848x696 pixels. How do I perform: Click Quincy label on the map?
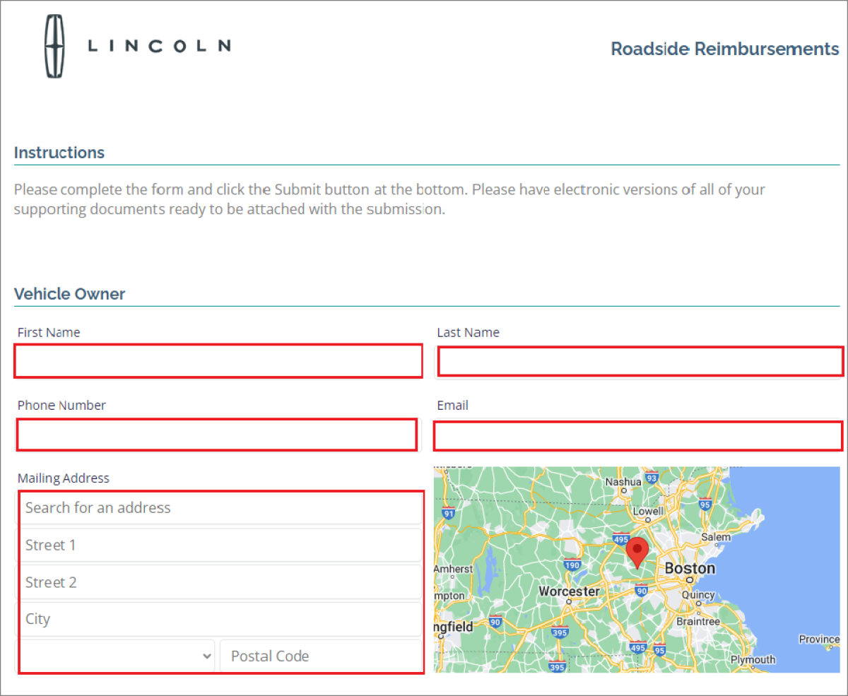pyautogui.click(x=698, y=595)
